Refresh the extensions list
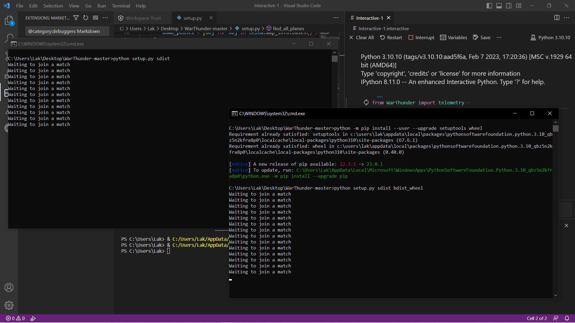Screen dimensions: 575x323 point(86,18)
